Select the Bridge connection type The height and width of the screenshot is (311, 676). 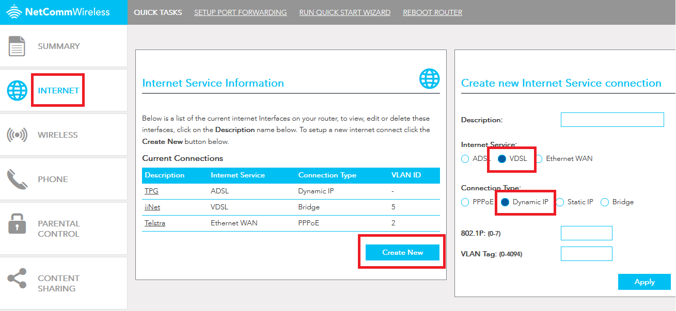[604, 202]
